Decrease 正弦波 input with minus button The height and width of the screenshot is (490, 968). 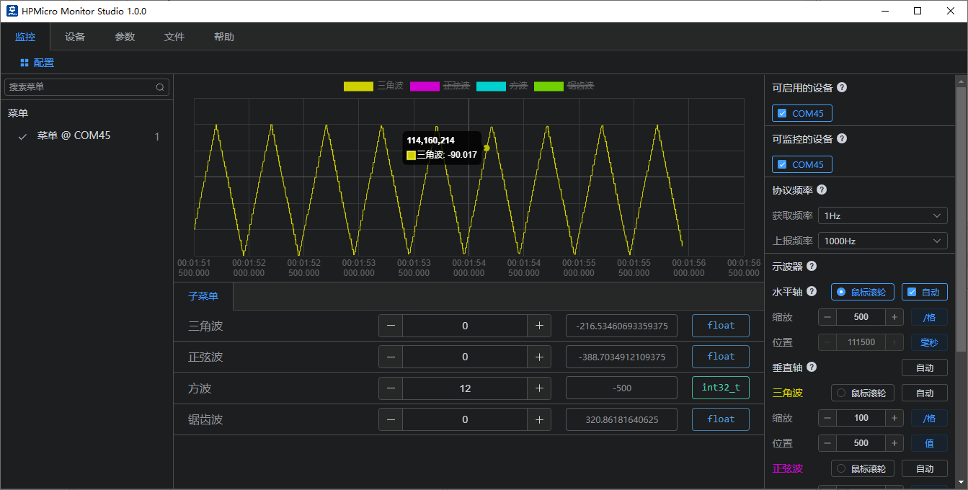(x=391, y=357)
